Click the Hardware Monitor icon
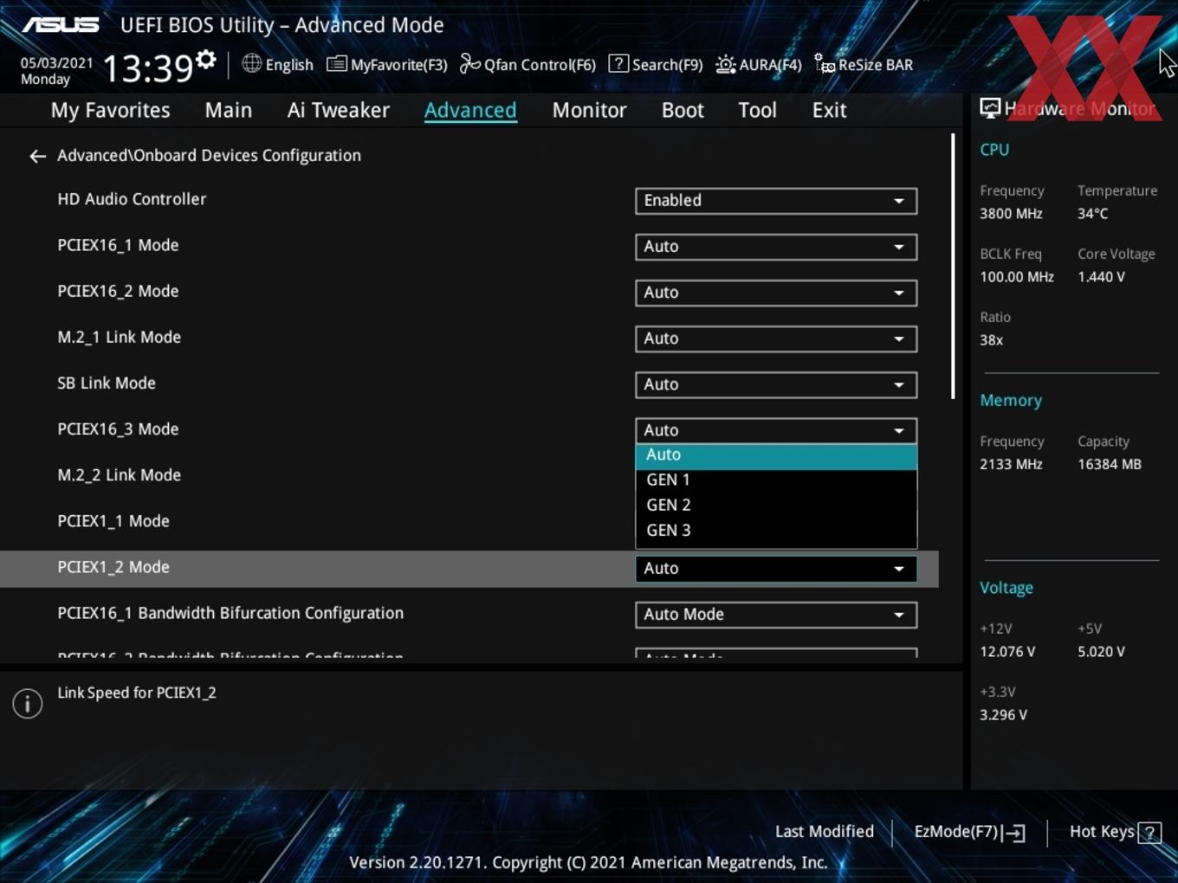The image size is (1178, 883). [x=990, y=108]
